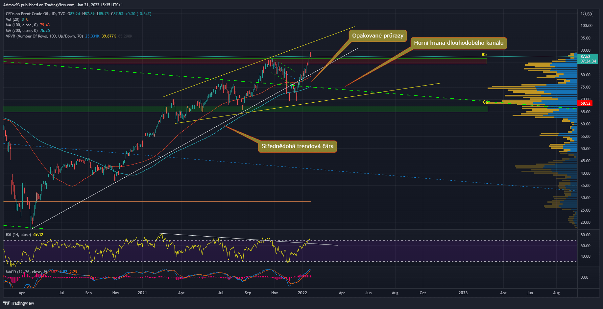Click the 2022 label on time axis

(302, 293)
